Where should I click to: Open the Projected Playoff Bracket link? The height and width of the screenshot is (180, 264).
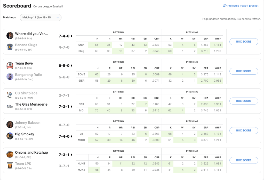pyautogui.click(x=241, y=6)
